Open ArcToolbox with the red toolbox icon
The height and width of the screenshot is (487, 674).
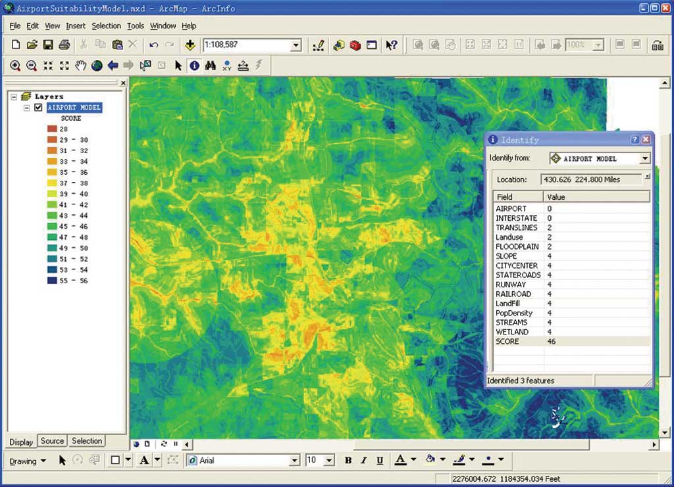point(355,45)
